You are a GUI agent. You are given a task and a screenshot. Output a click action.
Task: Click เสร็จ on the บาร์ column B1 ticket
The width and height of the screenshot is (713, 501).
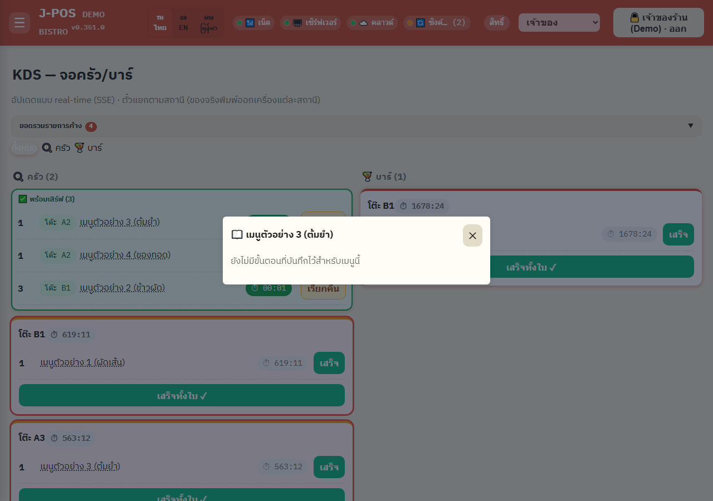678,234
